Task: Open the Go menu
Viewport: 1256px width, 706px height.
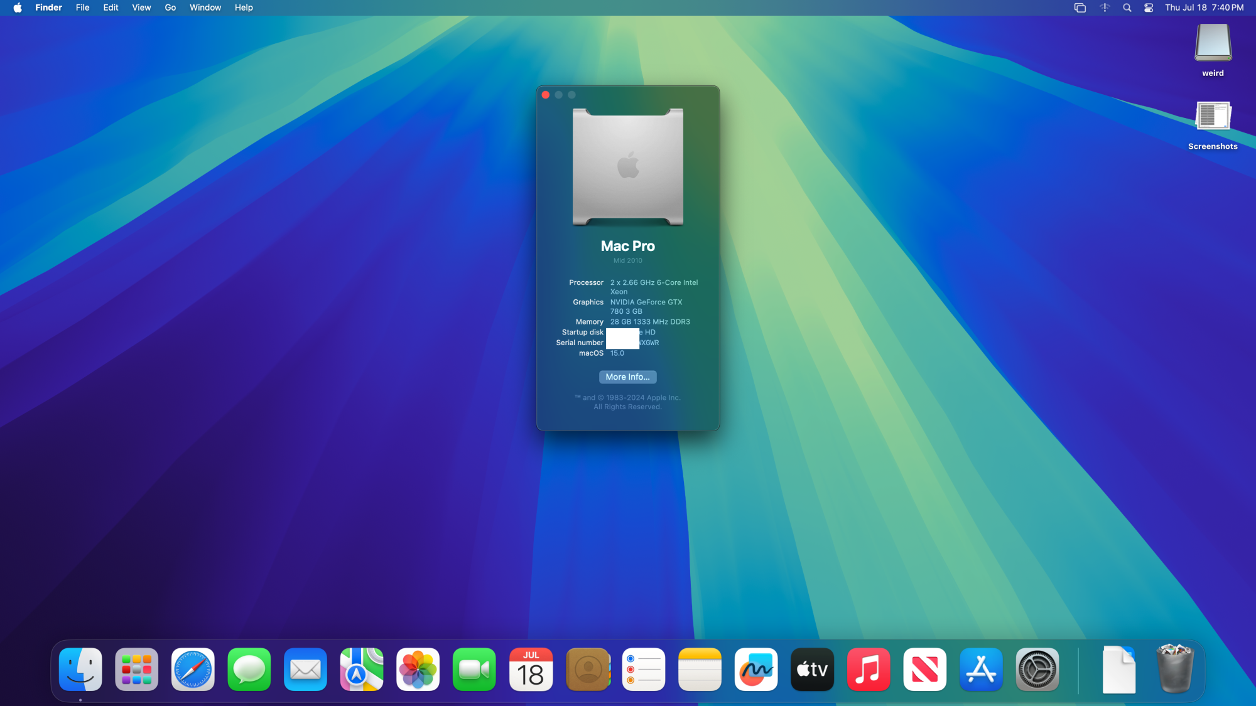Action: 170,8
